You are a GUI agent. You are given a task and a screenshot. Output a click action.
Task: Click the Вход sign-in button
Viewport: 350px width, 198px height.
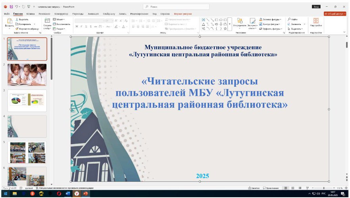[x=316, y=7]
